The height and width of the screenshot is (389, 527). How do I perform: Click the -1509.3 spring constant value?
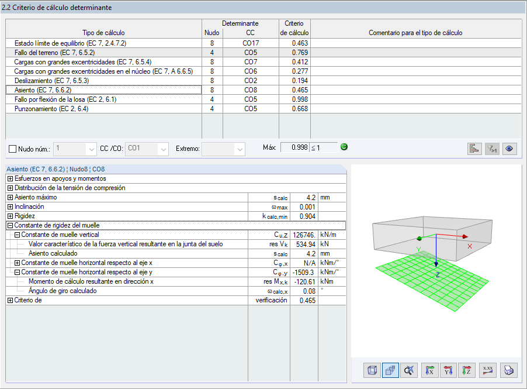tap(304, 272)
